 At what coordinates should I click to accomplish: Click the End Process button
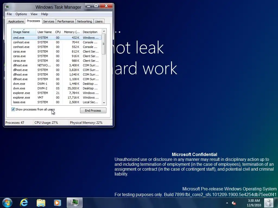pos(93,110)
